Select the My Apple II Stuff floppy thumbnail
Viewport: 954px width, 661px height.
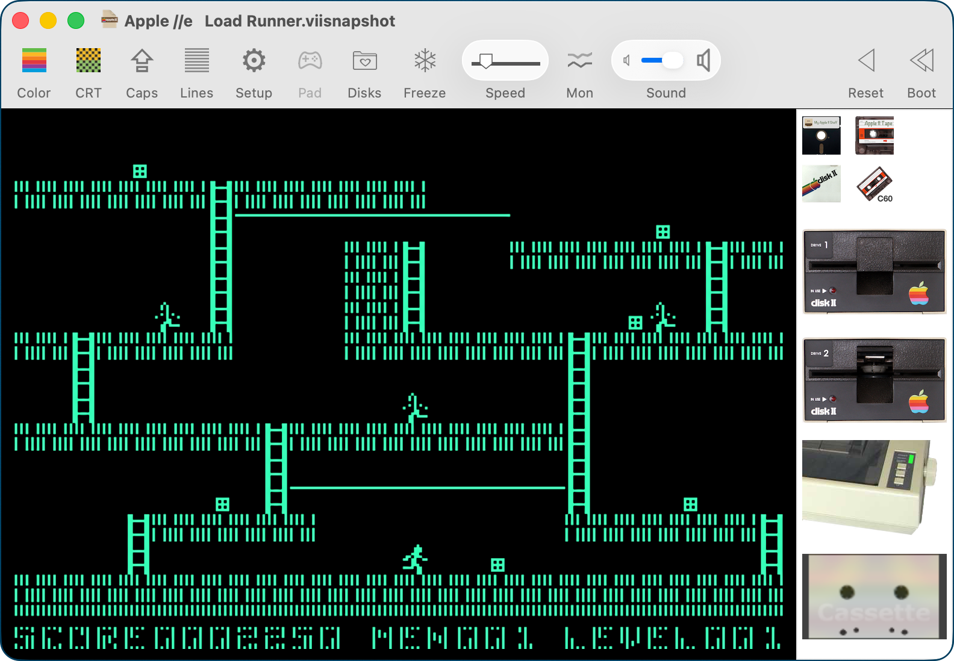pyautogui.click(x=821, y=135)
